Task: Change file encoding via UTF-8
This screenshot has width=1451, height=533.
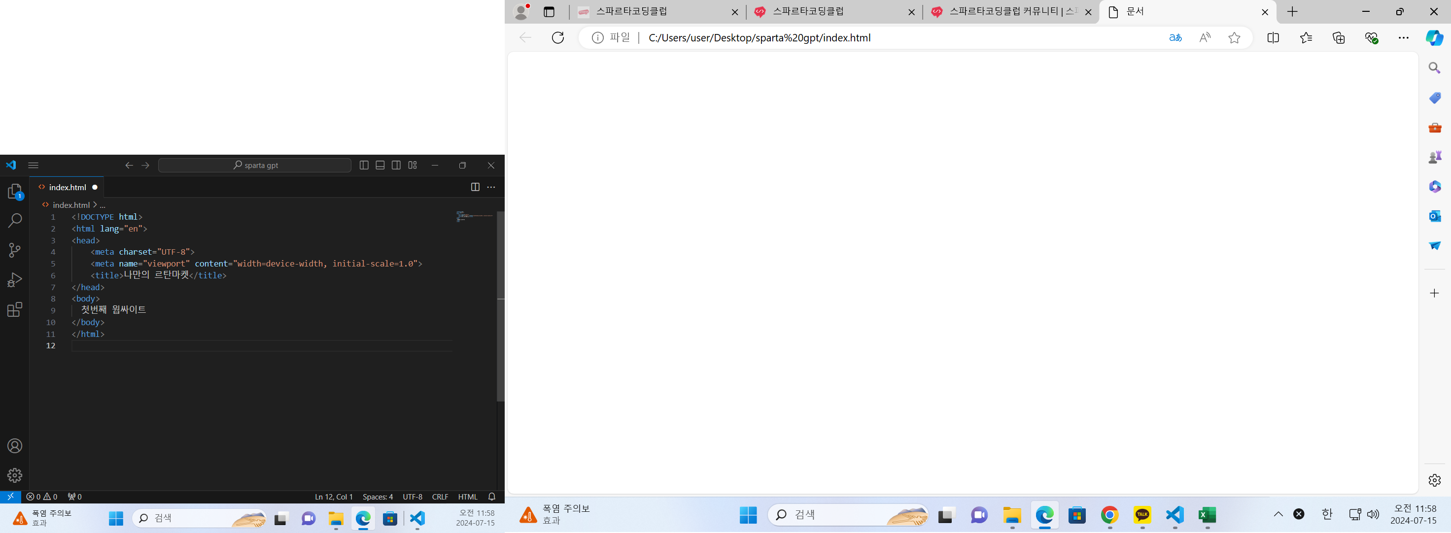Action: (413, 497)
